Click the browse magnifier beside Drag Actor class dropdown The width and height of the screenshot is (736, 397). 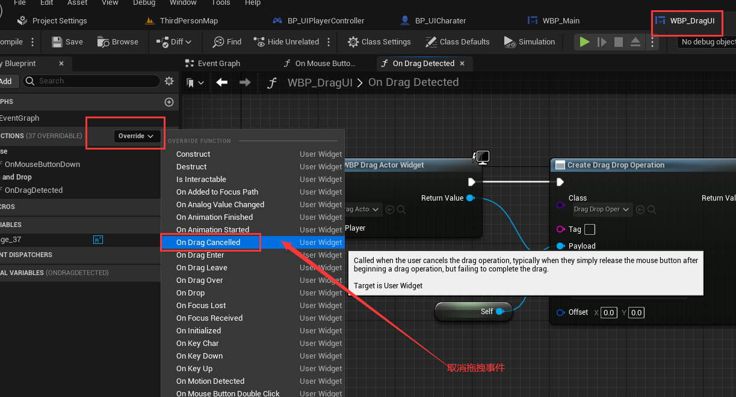pos(401,210)
